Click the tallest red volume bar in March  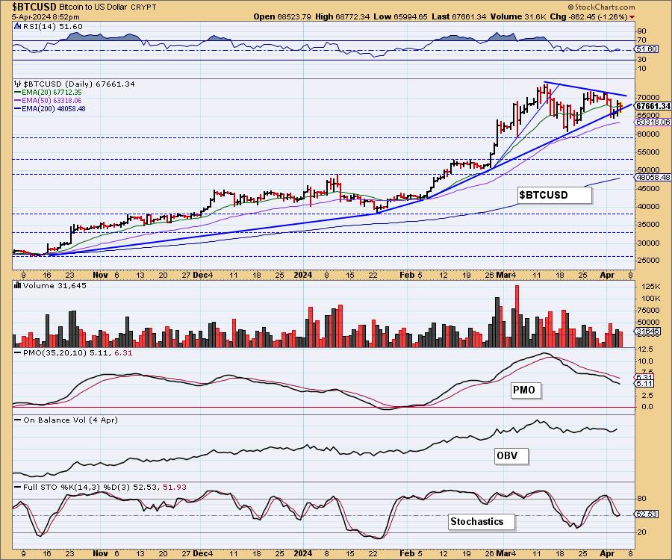click(x=517, y=316)
